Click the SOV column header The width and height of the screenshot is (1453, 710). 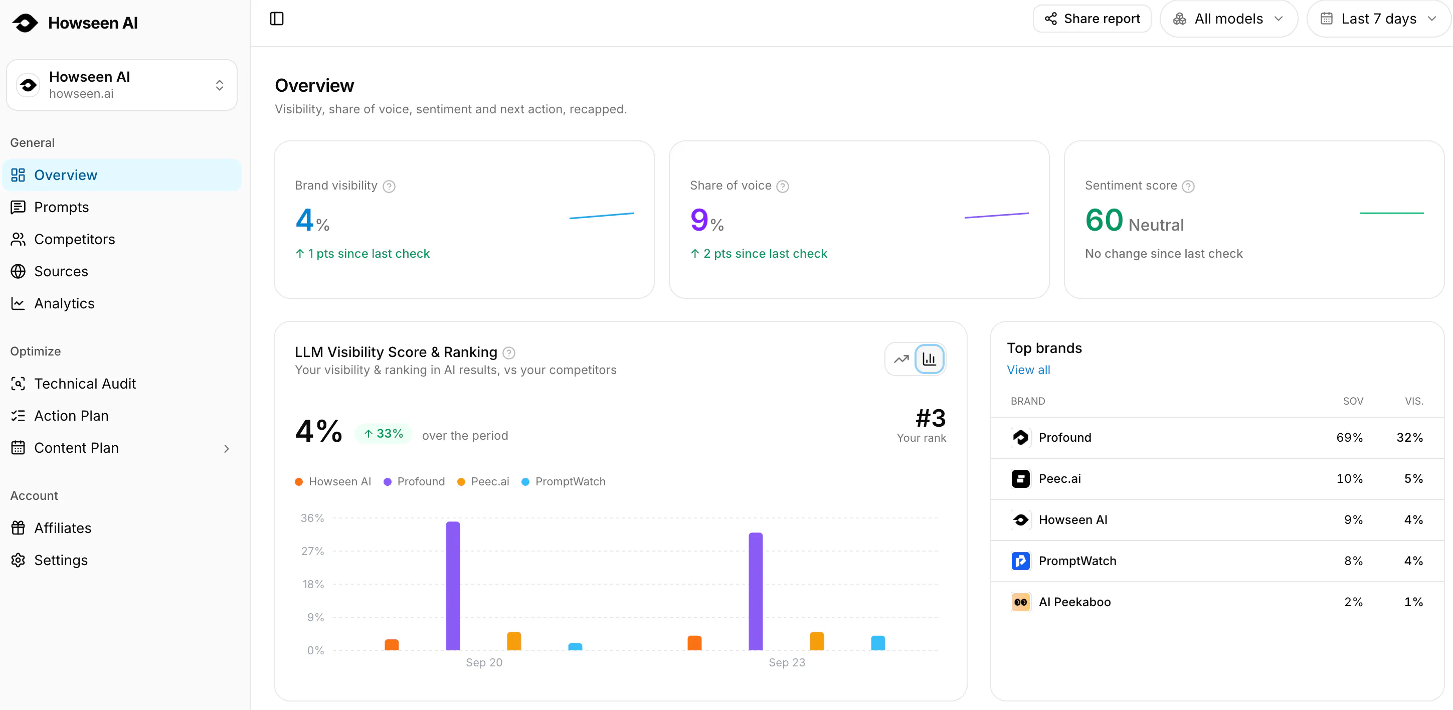tap(1353, 402)
